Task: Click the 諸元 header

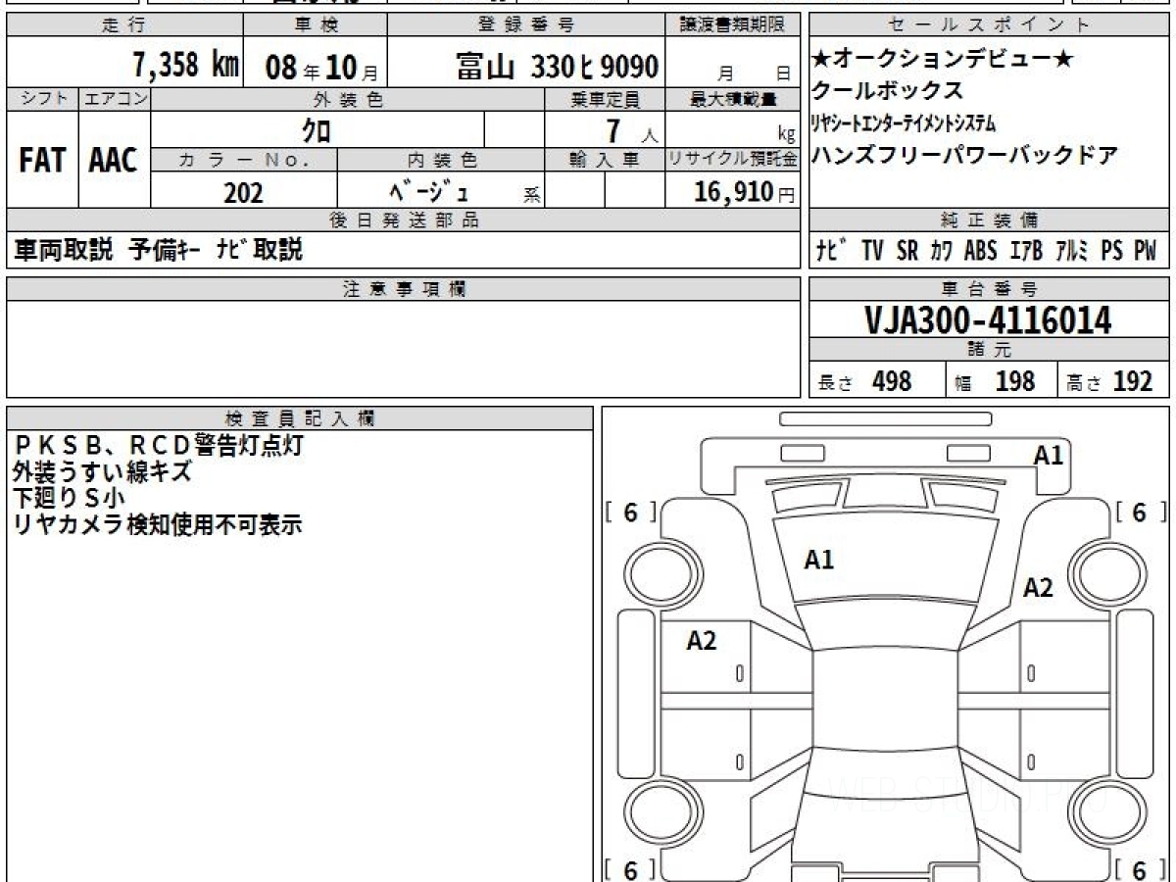Action: point(990,350)
